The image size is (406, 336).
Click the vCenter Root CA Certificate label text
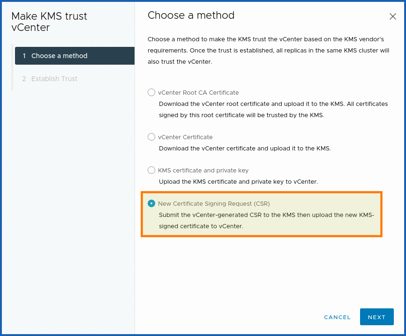199,92
